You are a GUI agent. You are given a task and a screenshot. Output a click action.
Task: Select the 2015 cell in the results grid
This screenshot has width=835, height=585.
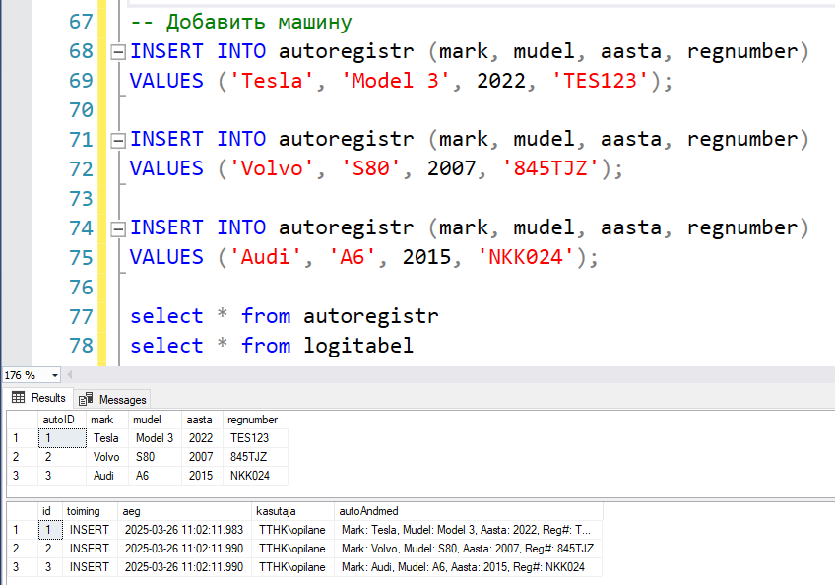tap(203, 476)
